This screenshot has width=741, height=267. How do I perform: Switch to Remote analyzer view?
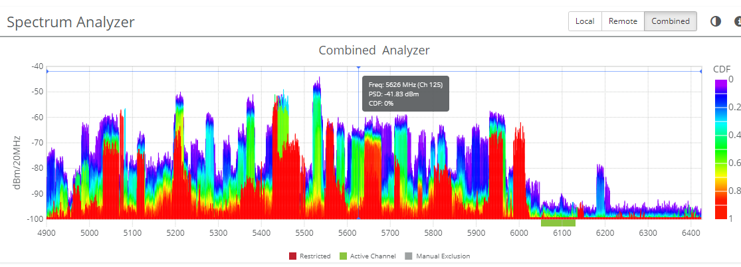[623, 21]
